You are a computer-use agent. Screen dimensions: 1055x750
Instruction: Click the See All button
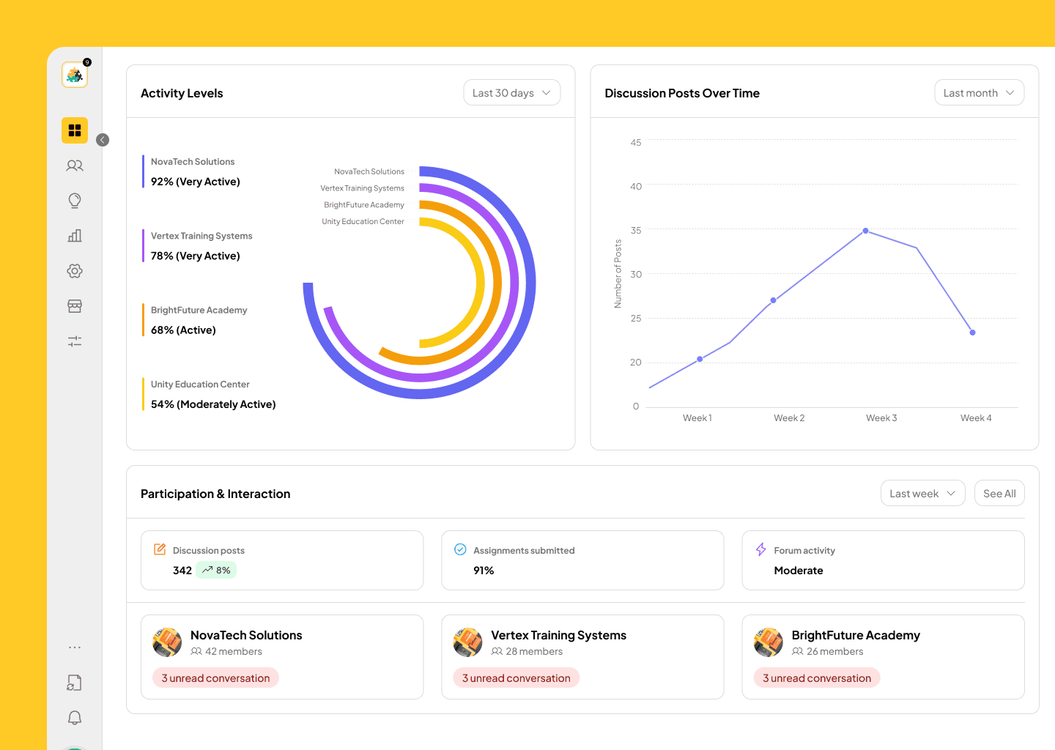click(999, 494)
